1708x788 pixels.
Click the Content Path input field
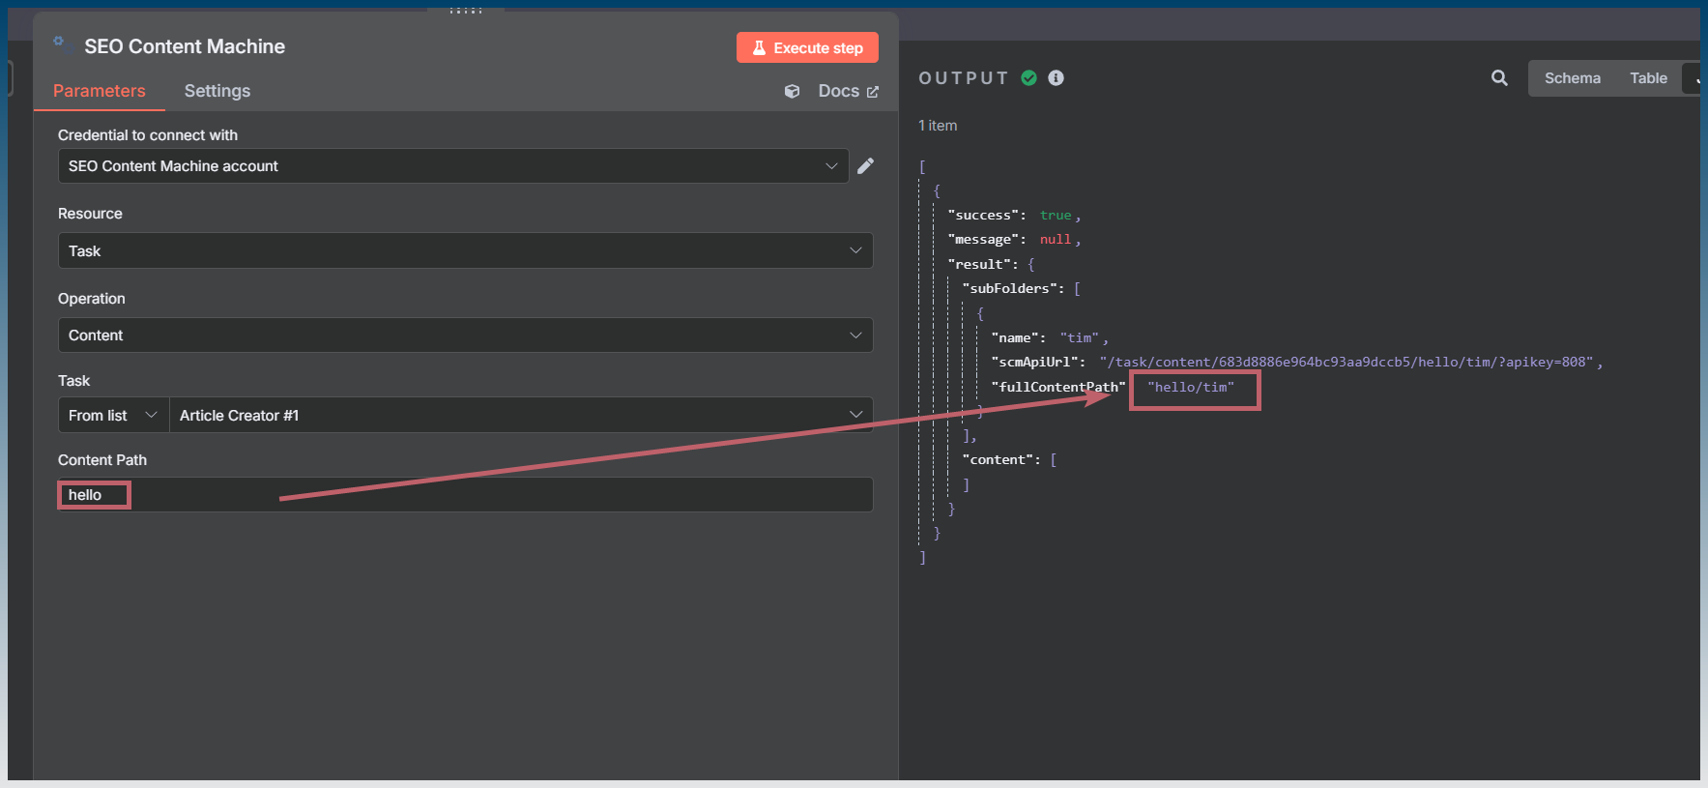coord(465,495)
